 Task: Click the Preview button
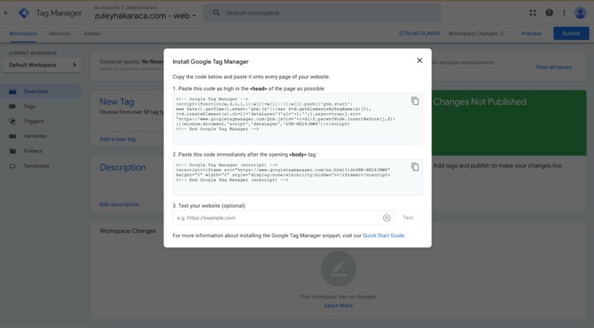(531, 34)
